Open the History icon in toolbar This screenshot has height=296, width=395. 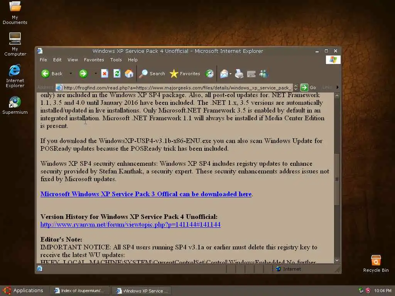click(209, 74)
